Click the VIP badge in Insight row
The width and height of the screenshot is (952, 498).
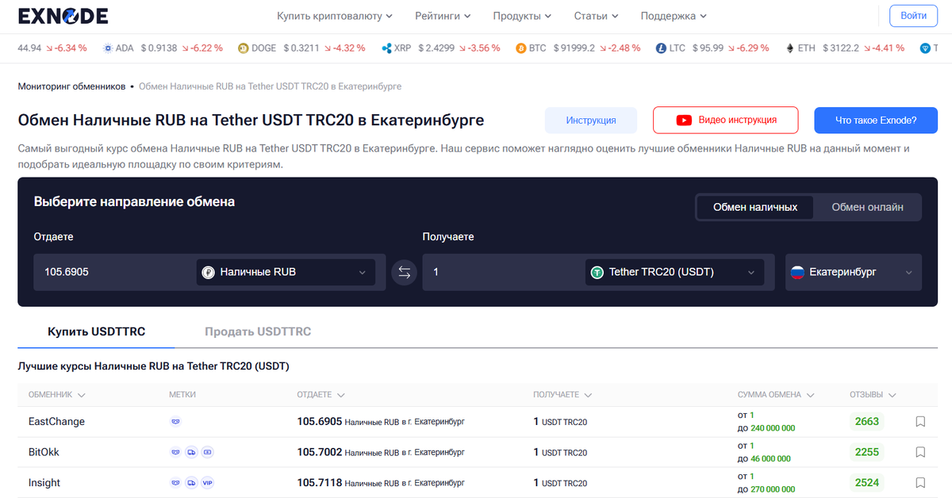[x=207, y=482]
